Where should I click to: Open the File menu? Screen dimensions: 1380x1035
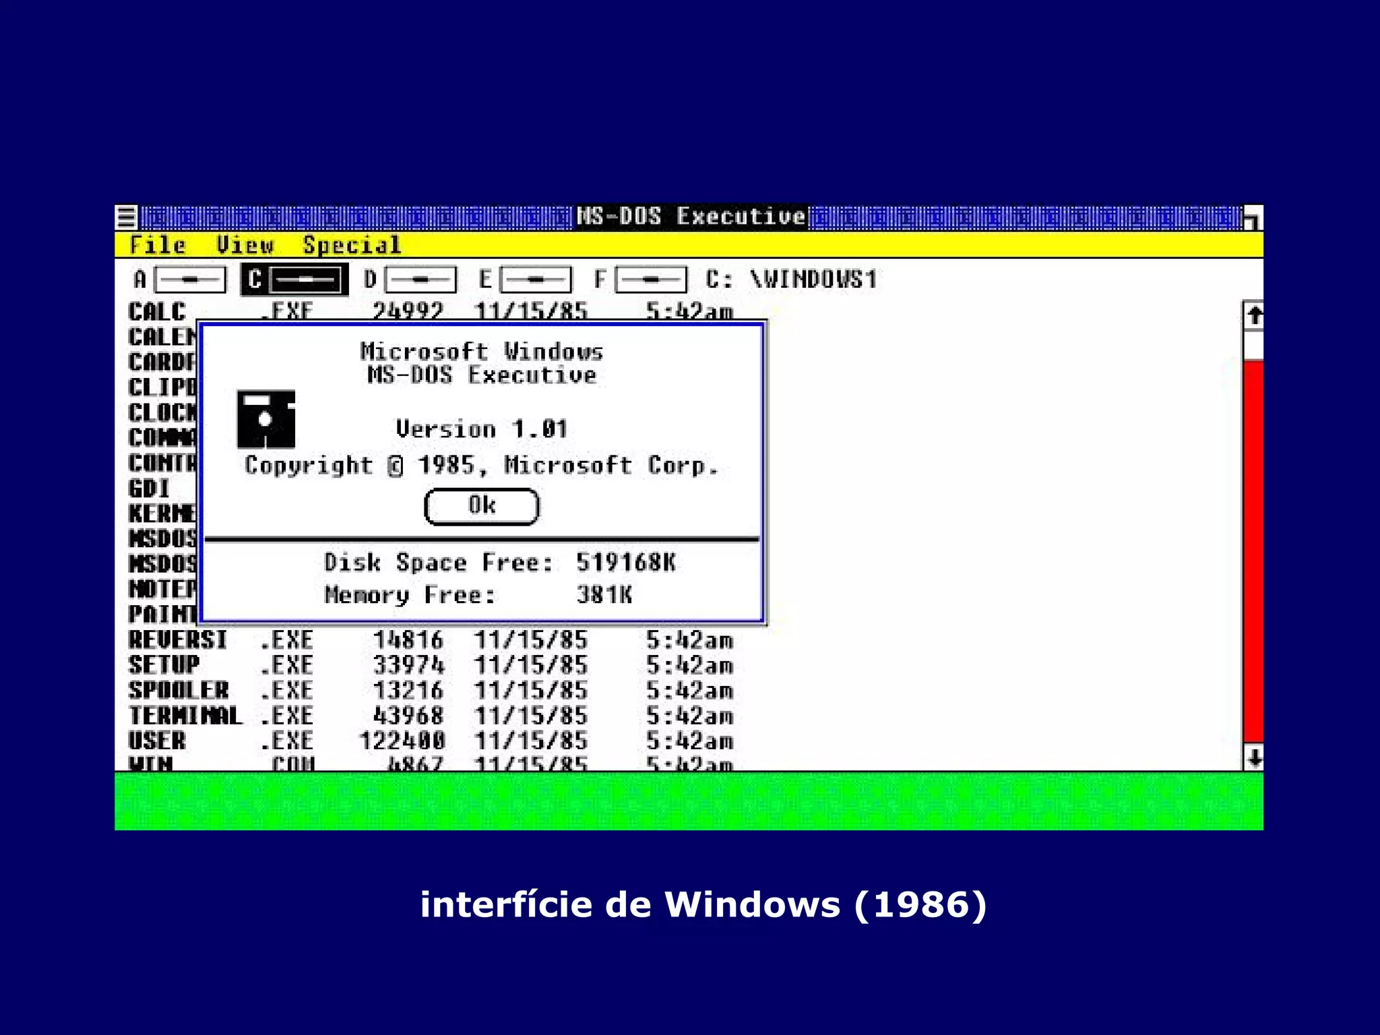(x=158, y=245)
